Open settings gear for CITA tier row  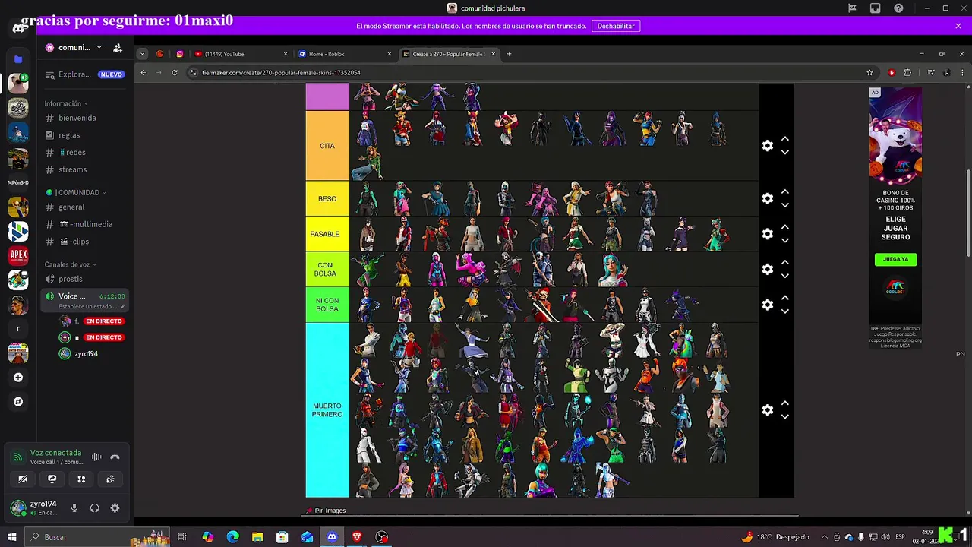pos(768,146)
